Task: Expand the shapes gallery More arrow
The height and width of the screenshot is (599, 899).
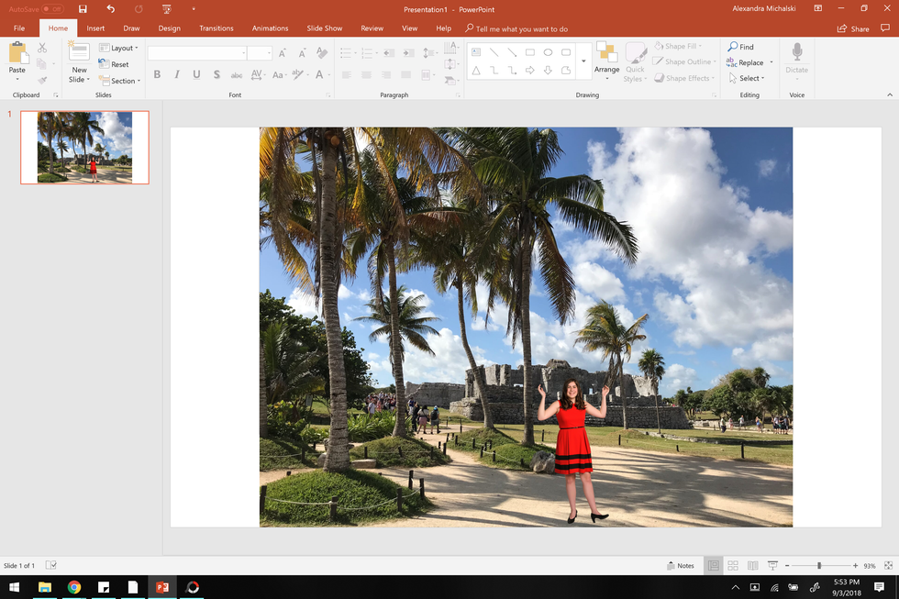Action: pos(584,61)
